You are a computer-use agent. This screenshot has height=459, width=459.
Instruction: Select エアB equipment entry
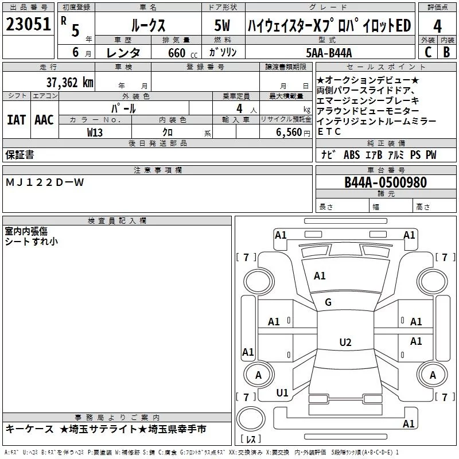[x=374, y=155]
